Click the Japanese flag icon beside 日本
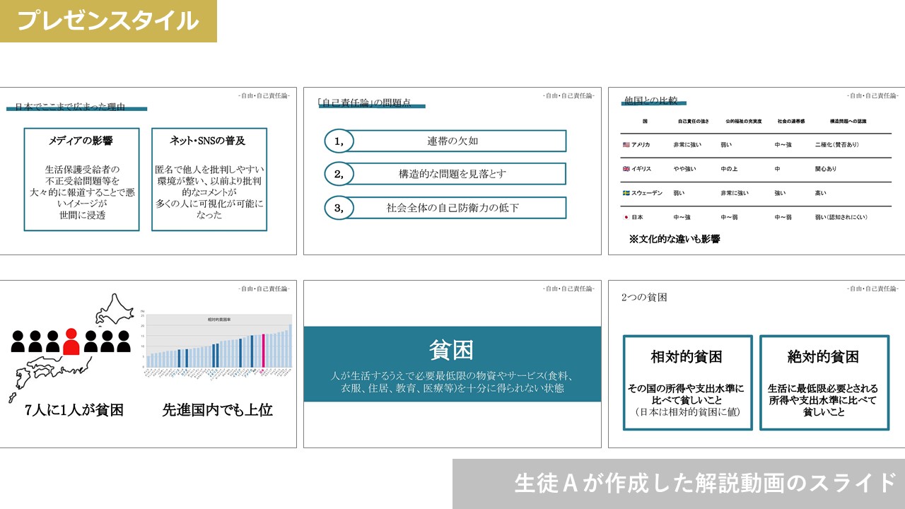Viewport: 905px width, 509px height. [x=626, y=217]
